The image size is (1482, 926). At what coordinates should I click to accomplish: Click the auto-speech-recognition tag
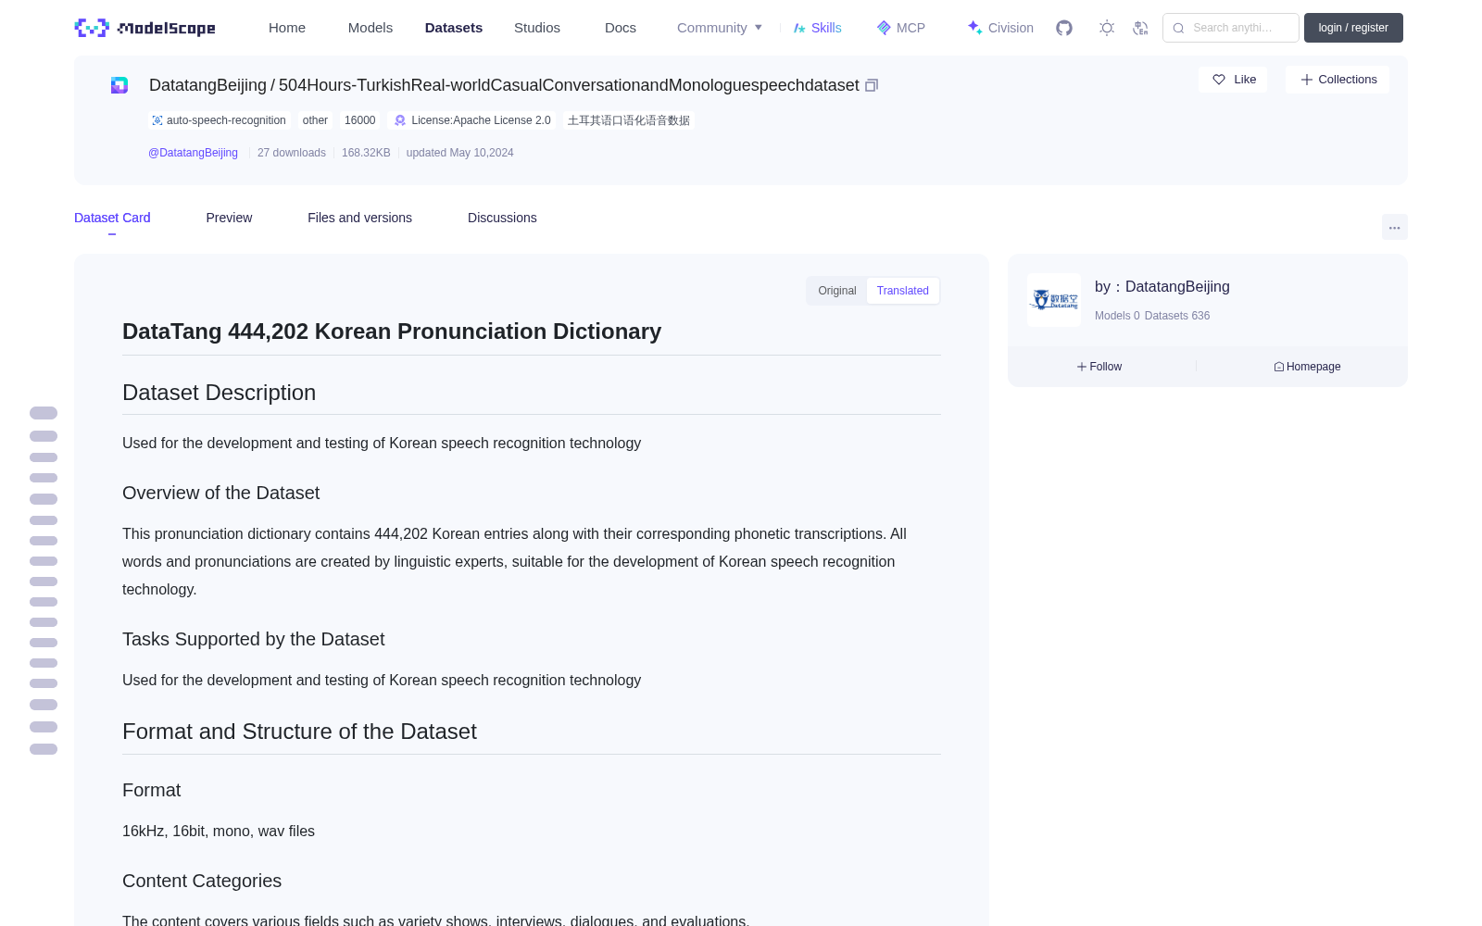[220, 120]
